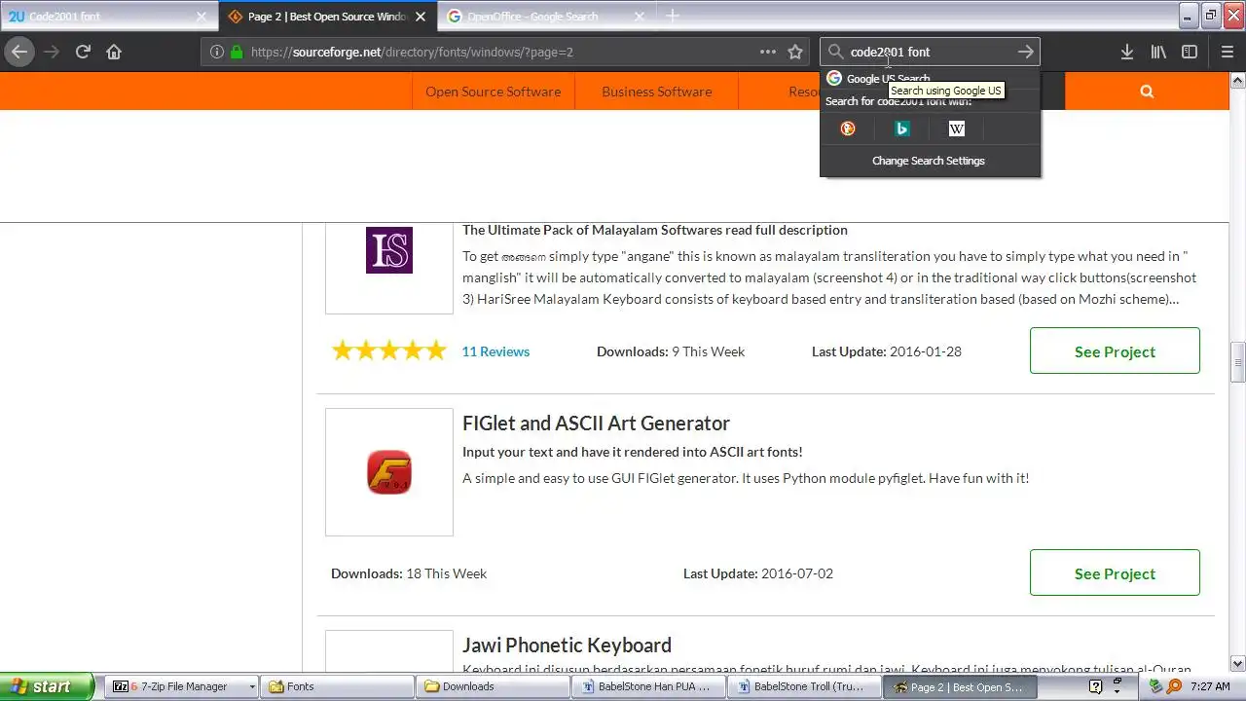Go back to the previous page
The height and width of the screenshot is (701, 1246).
(19, 52)
